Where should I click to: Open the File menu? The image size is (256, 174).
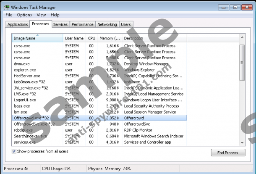click(x=8, y=15)
